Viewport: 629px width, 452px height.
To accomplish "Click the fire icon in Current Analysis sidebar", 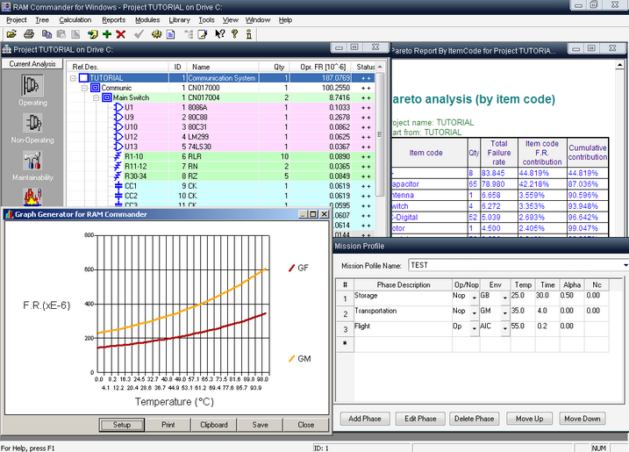I will point(32,197).
